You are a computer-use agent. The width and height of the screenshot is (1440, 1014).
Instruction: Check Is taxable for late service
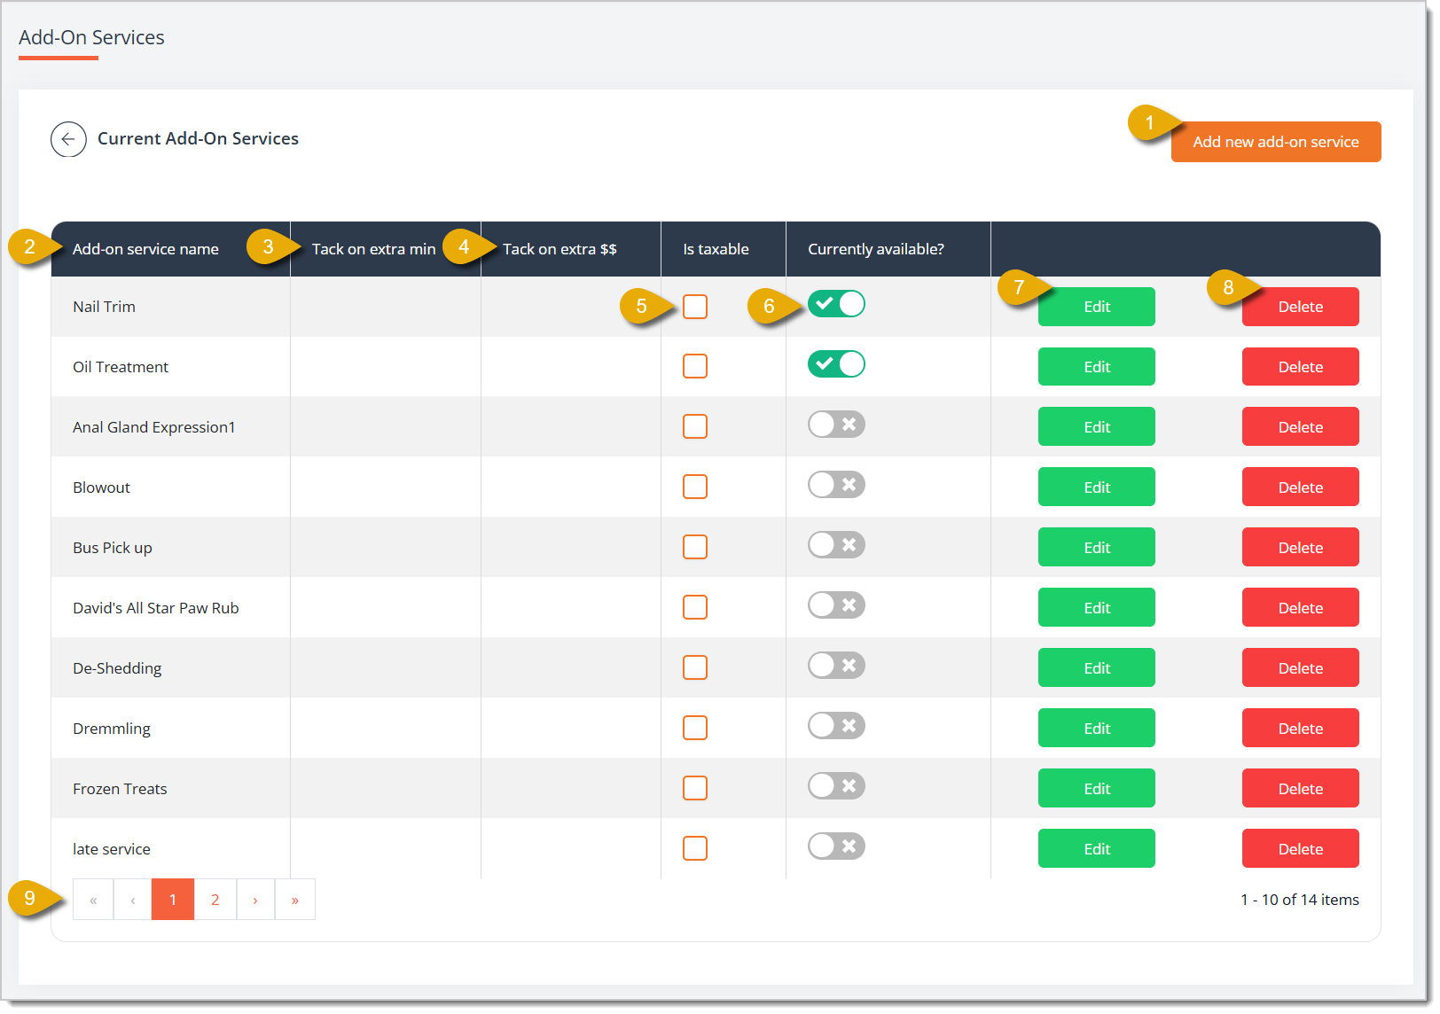pos(695,849)
